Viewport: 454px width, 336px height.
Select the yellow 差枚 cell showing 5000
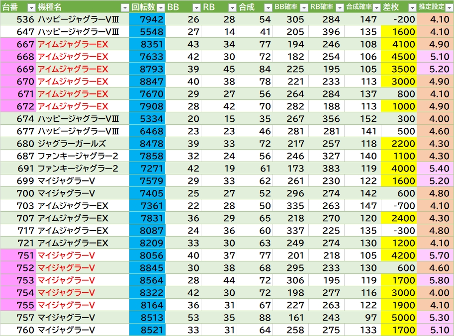(x=399, y=318)
